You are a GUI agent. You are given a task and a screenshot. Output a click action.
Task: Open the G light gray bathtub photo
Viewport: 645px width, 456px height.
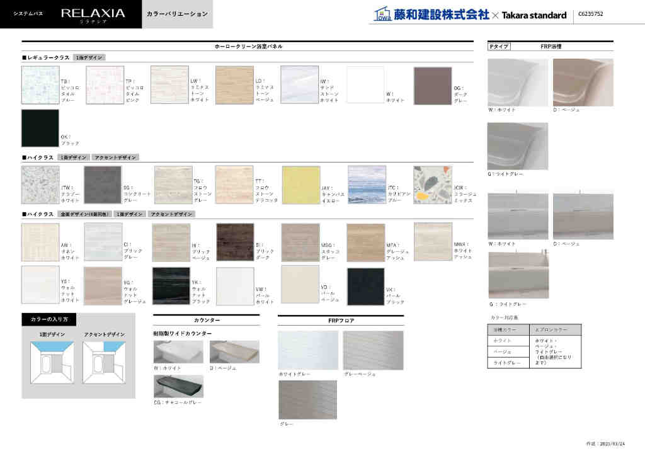pyautogui.click(x=517, y=146)
